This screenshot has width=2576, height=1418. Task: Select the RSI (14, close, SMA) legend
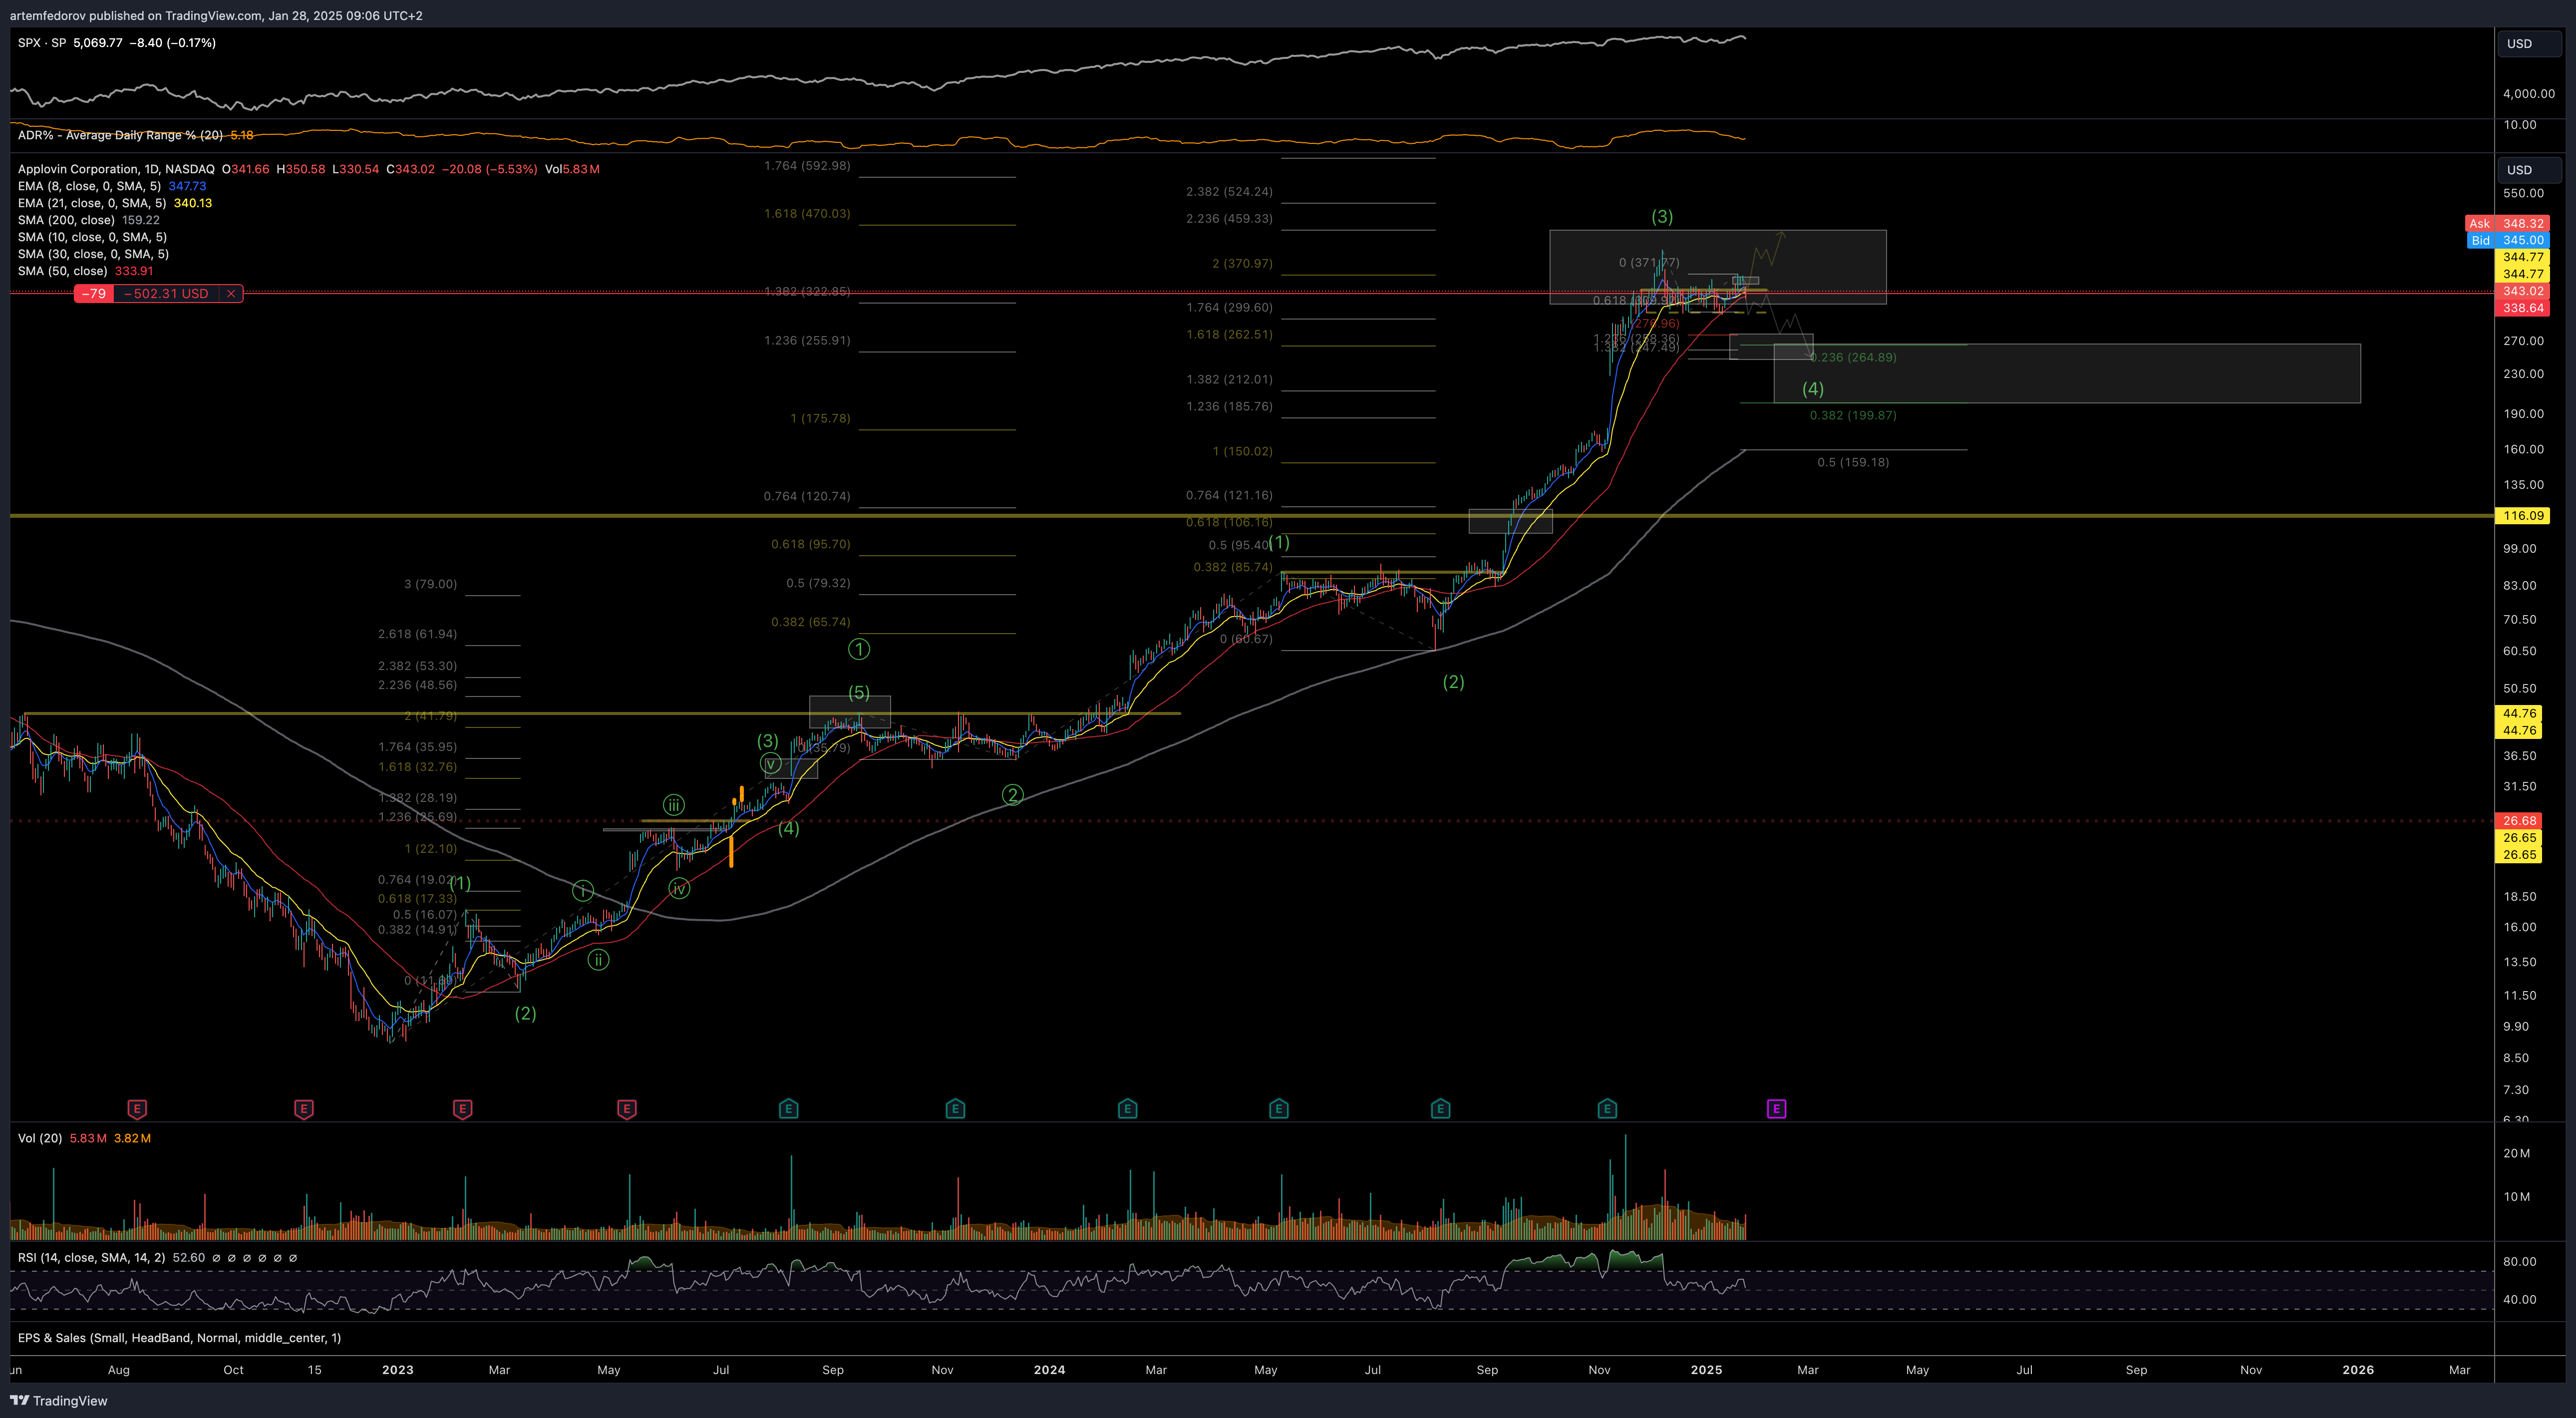(91, 1258)
